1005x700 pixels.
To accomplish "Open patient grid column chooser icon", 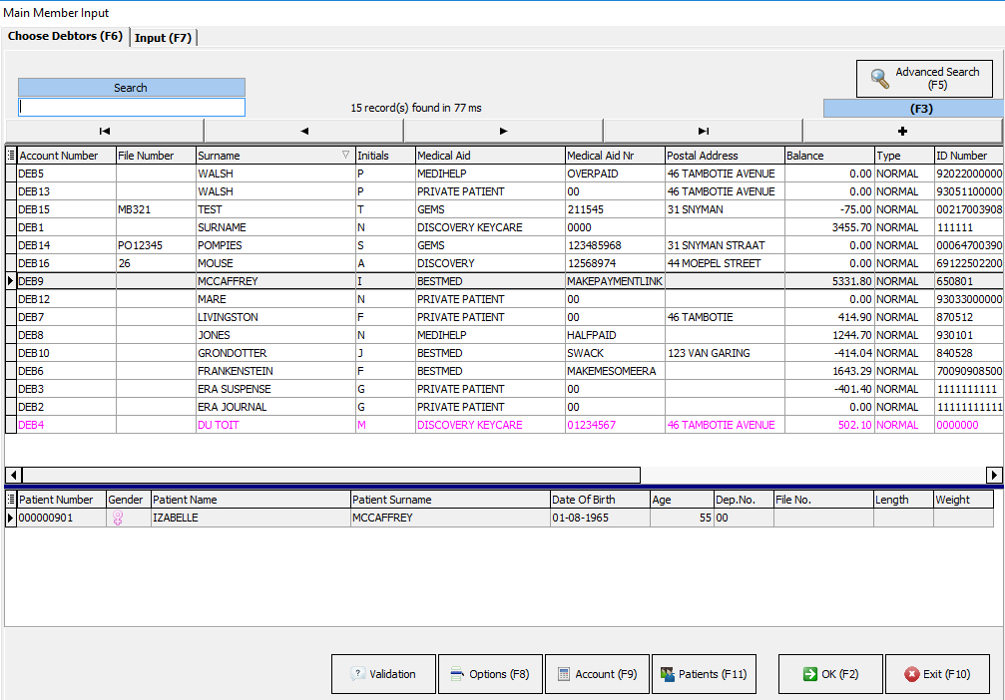I will [x=11, y=500].
